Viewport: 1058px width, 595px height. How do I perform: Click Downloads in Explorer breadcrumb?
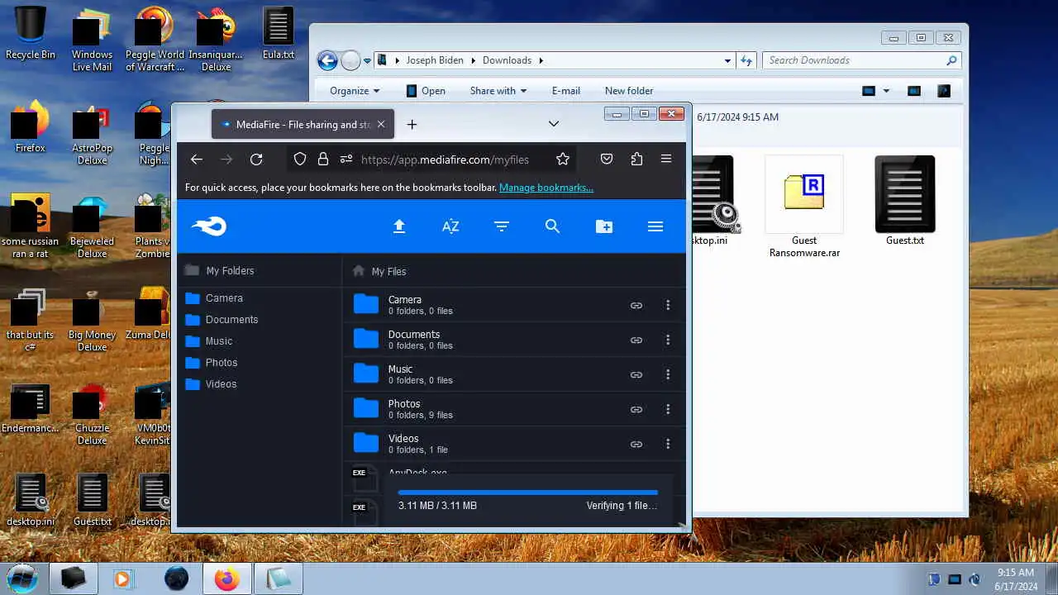507,60
